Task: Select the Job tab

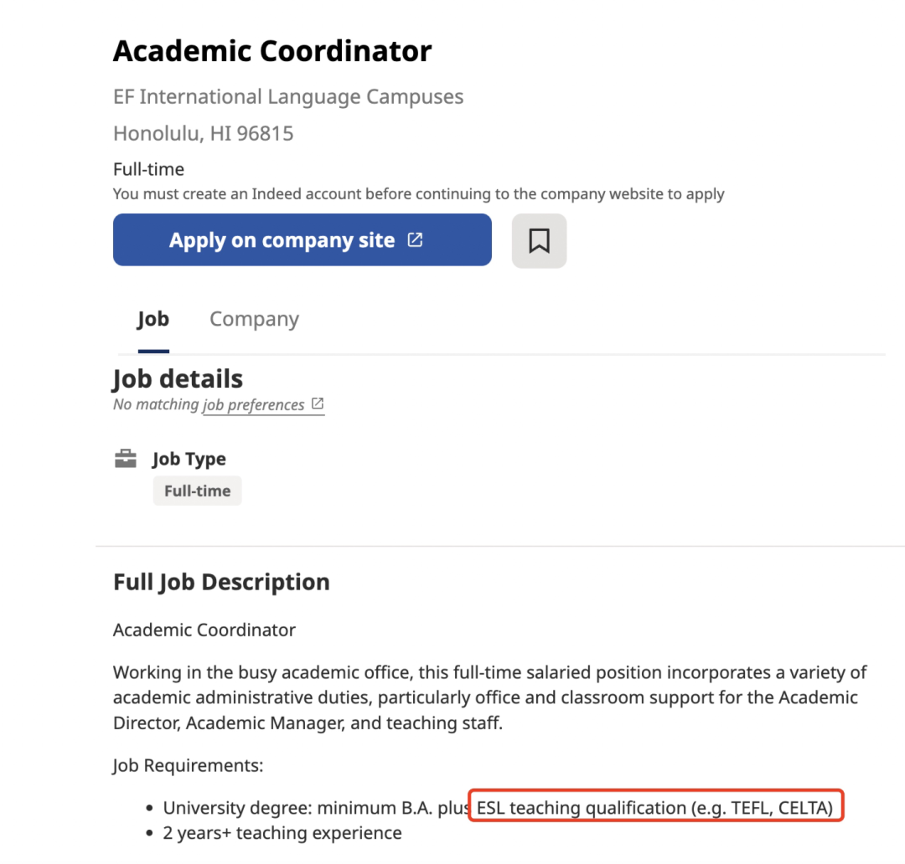Action: click(153, 319)
